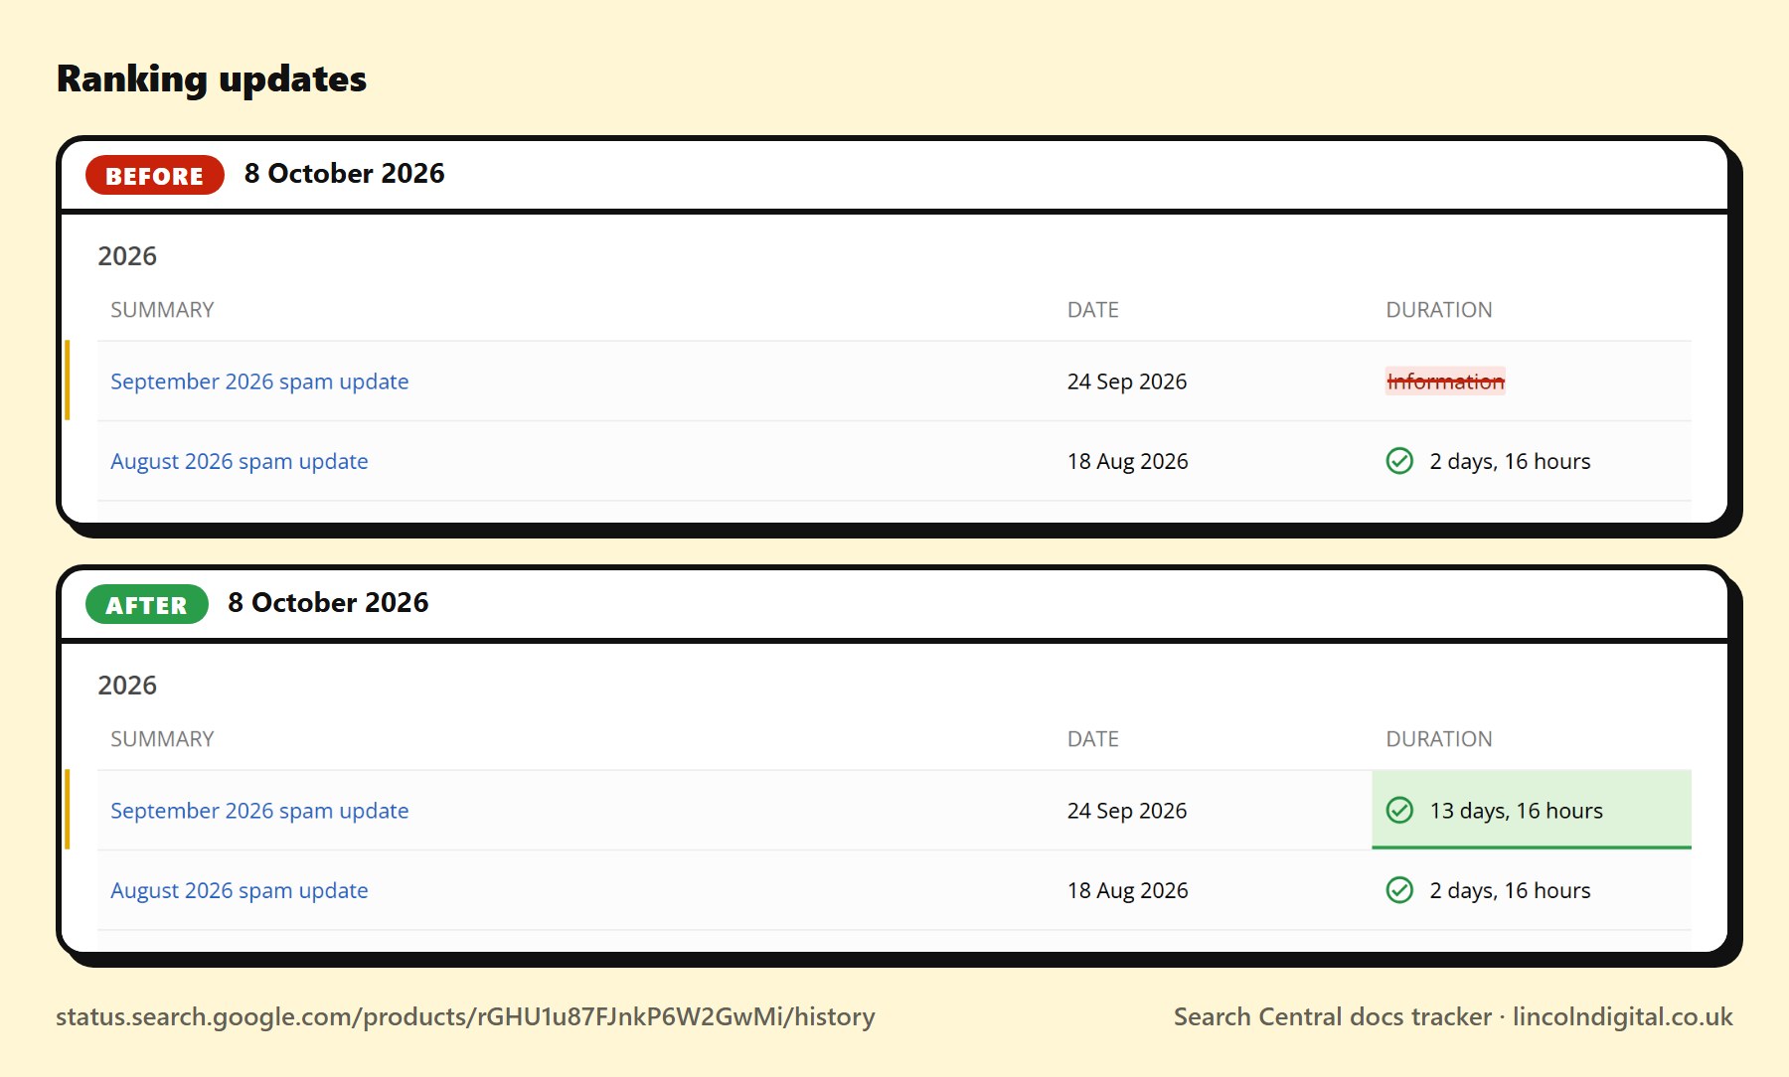Click the Ranking updates heading
Viewport: 1789px width, 1077px height.
click(x=212, y=79)
